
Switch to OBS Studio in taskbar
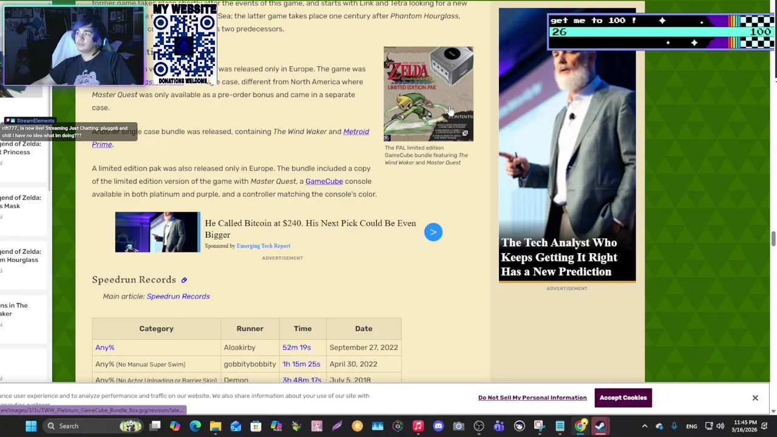pyautogui.click(x=478, y=426)
